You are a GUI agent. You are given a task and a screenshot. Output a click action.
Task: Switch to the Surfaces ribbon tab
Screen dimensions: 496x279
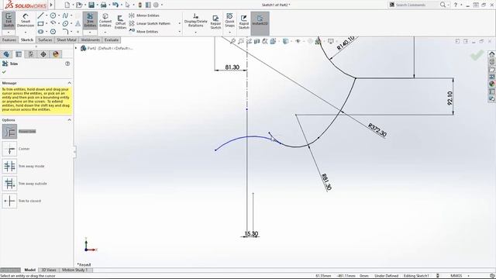[x=45, y=40]
